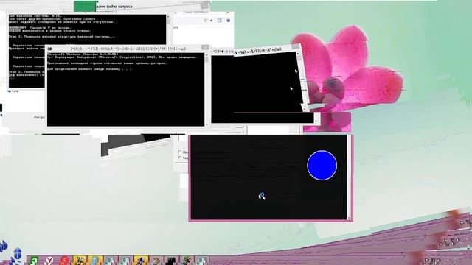The width and height of the screenshot is (472, 265).
Task: Open the green icon on the taskbar
Action: (x=34, y=260)
